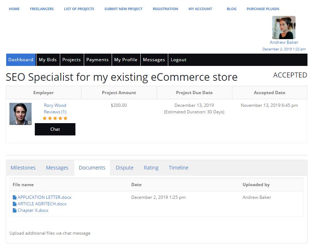314x247 pixels.
Task: Click the Chapter X.docx document icon
Action: click(x=15, y=210)
